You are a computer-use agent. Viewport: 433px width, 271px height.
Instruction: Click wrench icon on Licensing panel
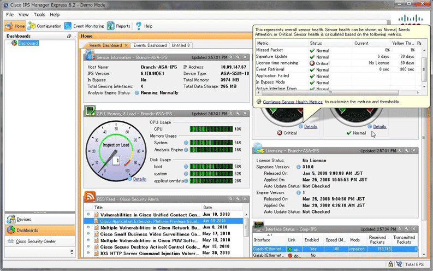pyautogui.click(x=407, y=150)
